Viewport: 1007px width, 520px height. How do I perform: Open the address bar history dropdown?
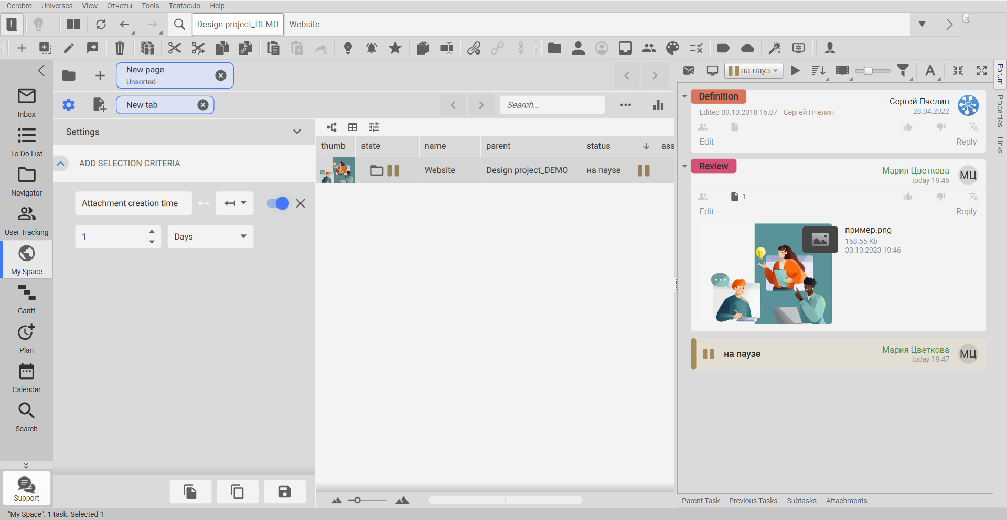(922, 24)
